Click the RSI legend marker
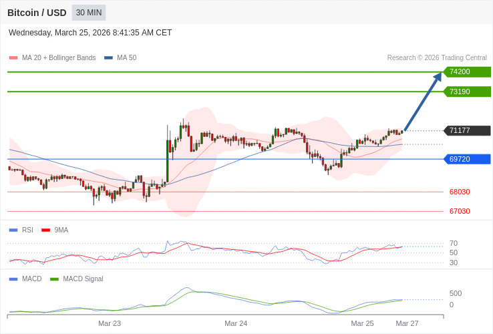 point(13,230)
